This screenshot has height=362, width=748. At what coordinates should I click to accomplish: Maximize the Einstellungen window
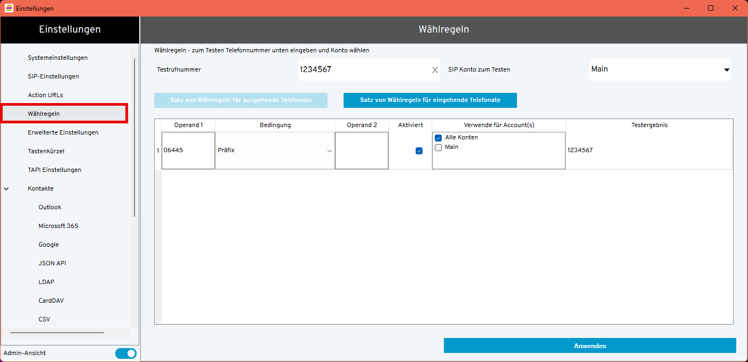pos(711,8)
